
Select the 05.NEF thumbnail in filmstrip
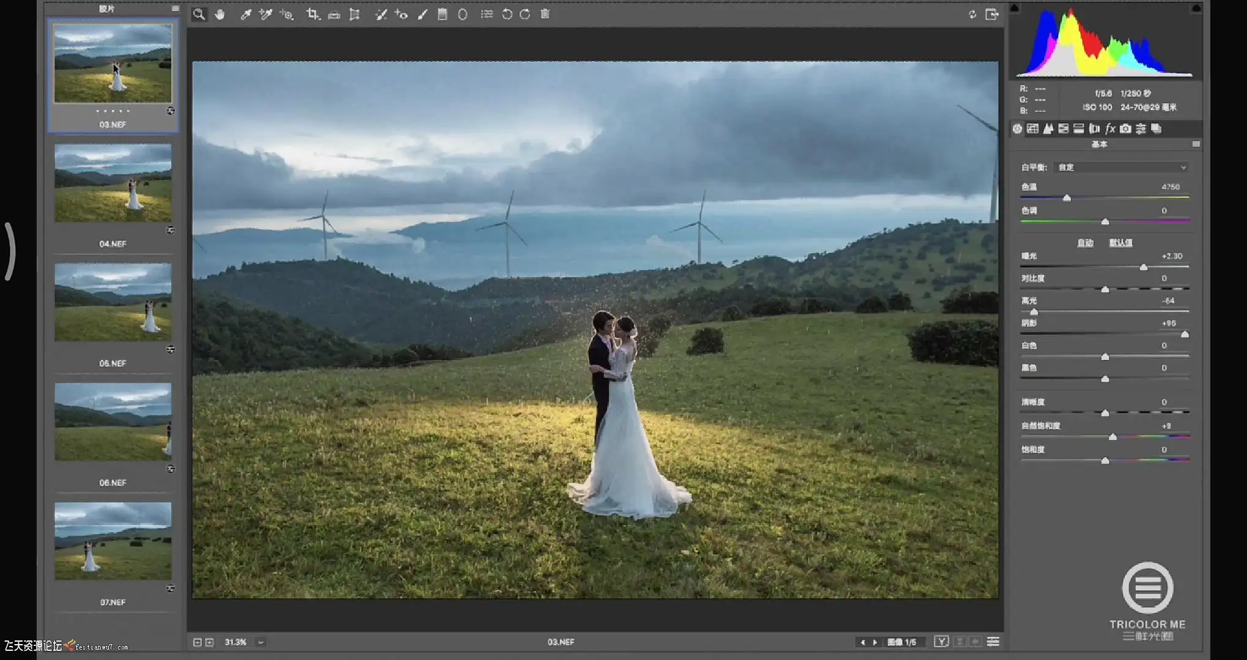tap(113, 302)
